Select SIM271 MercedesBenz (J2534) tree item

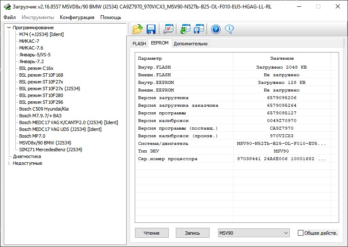tap(51, 150)
